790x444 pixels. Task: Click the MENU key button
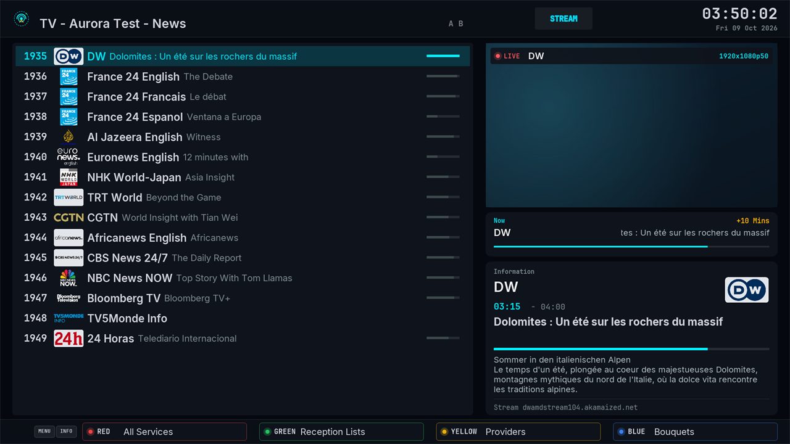click(44, 432)
